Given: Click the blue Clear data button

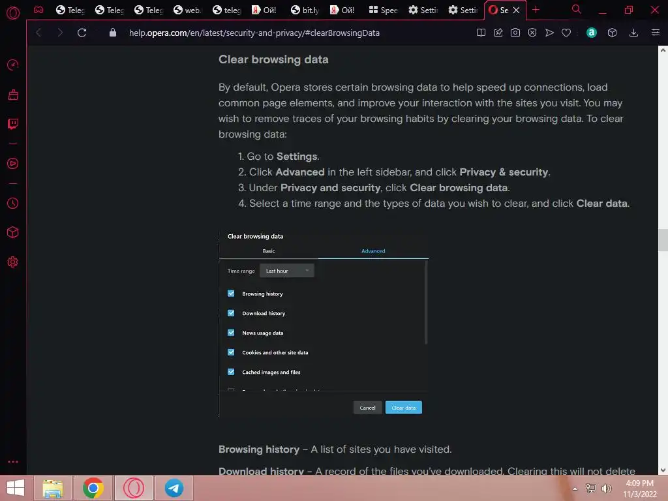Looking at the screenshot, I should coord(403,408).
